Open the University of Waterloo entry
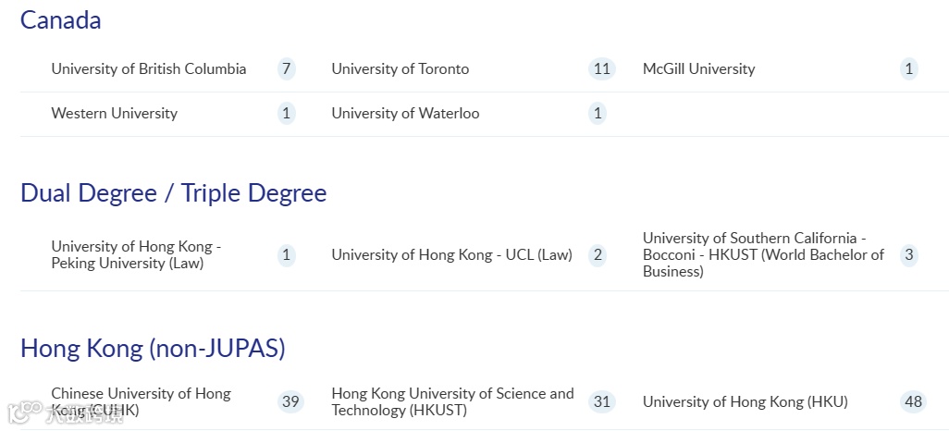 click(x=405, y=114)
